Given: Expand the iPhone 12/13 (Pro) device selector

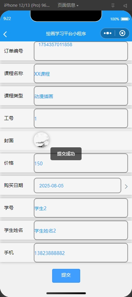Looking at the screenshot, I should click(x=27, y=5).
